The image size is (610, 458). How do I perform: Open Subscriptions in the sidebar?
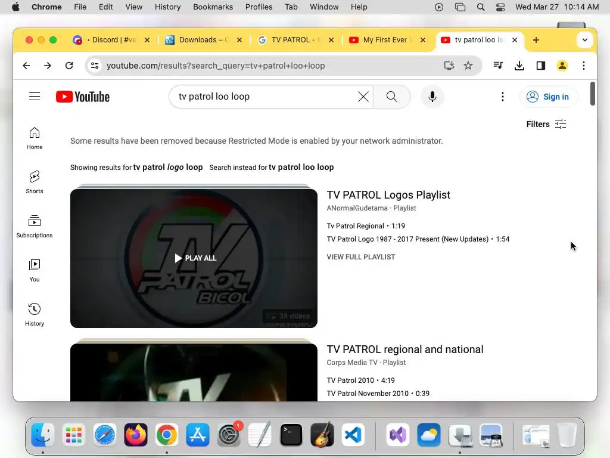point(35,226)
